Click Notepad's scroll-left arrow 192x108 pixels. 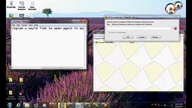pyautogui.click(x=13, y=67)
